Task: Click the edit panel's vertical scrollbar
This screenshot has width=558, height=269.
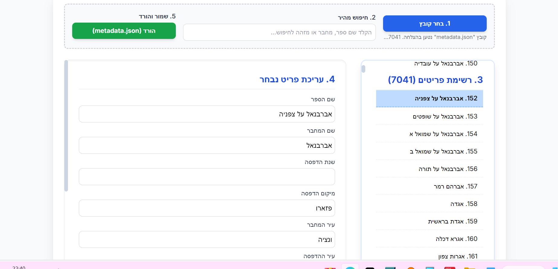Action: (x=66, y=127)
